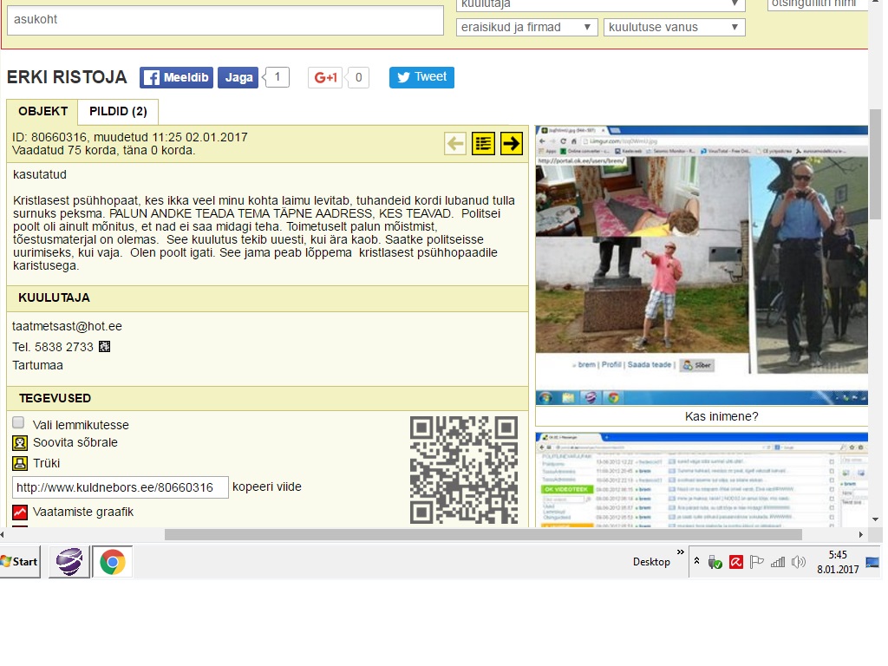Click the Tel. 5838 2733 phone number
888x666 pixels.
click(53, 347)
